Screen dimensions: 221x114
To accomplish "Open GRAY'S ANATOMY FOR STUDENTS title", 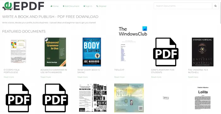I will click(163, 71).
